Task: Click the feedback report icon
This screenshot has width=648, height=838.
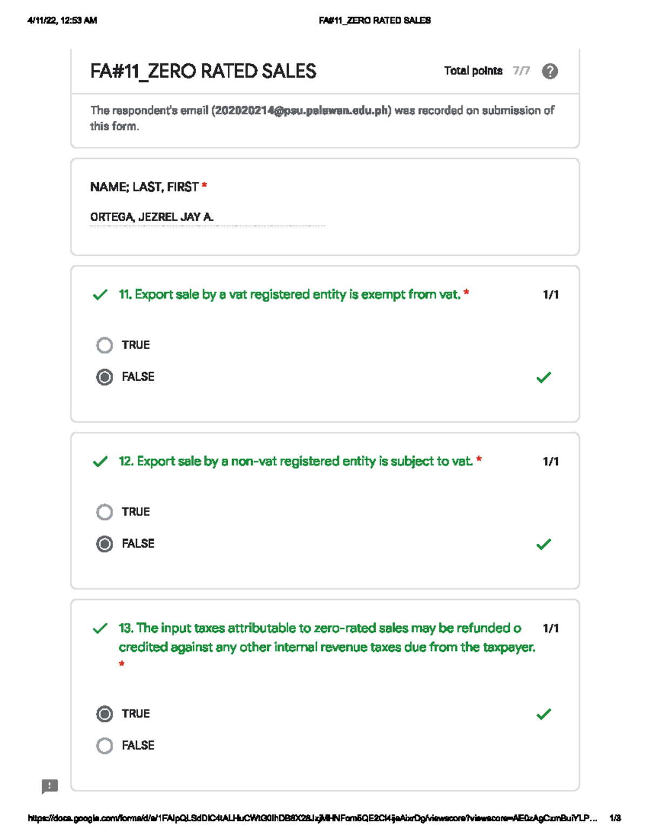Action: pyautogui.click(x=50, y=786)
